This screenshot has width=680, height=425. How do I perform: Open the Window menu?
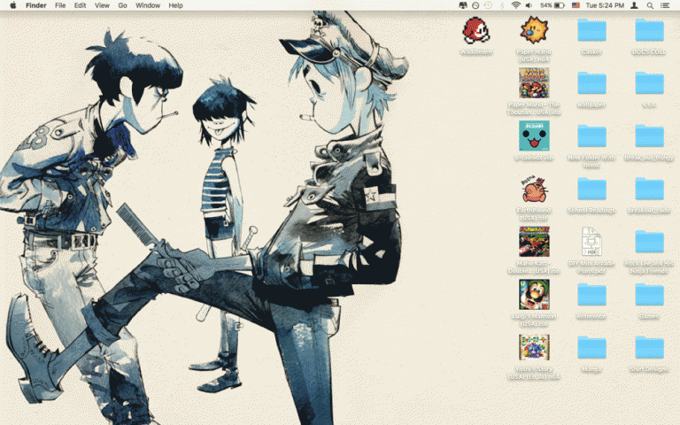click(148, 5)
